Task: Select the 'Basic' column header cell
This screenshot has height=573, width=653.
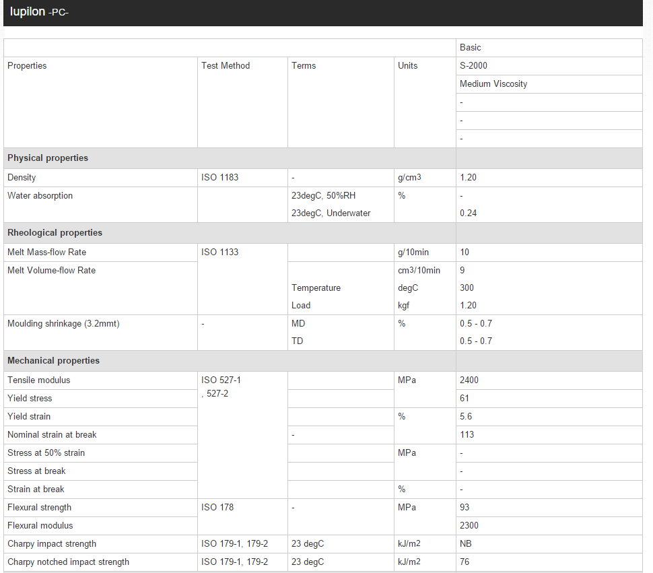Action: pos(549,48)
